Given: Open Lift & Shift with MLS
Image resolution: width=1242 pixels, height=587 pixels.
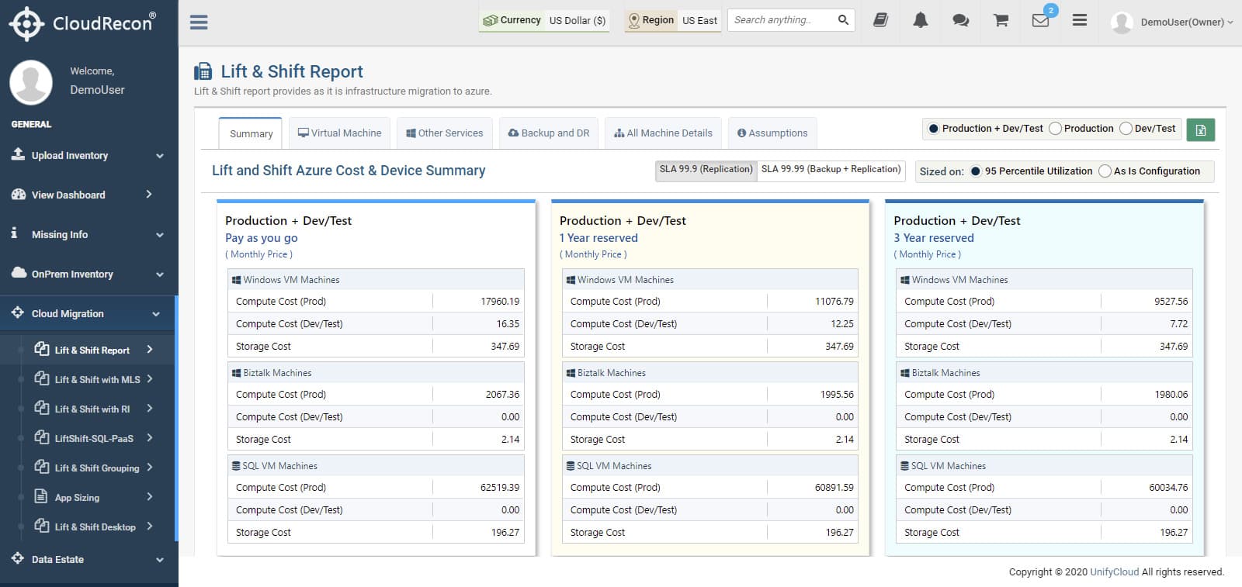Looking at the screenshot, I should point(97,379).
